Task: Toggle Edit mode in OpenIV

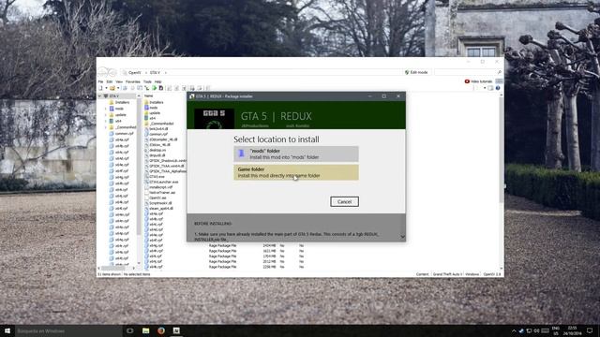Action: [416, 72]
